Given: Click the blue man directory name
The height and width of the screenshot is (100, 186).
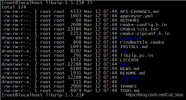Looking at the screenshot, I should pos(124,64).
